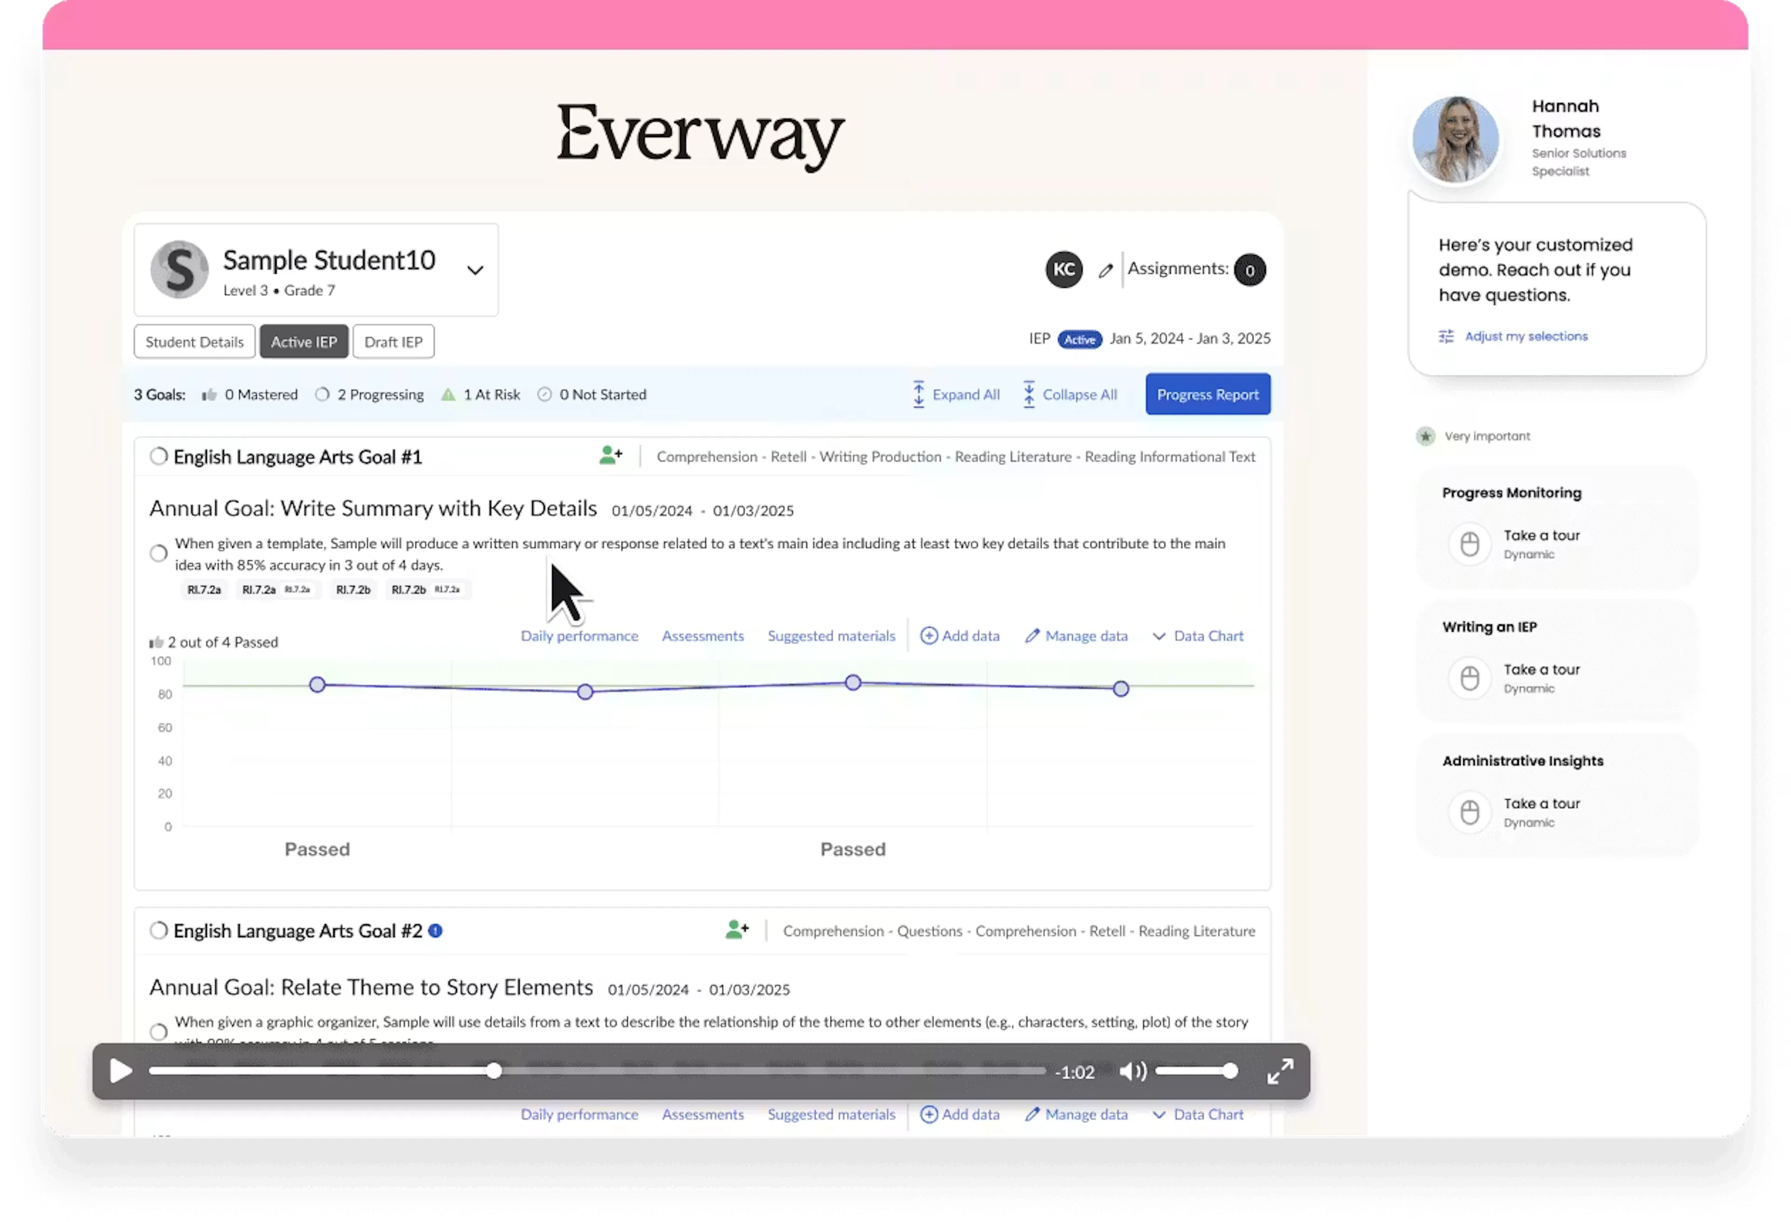This screenshot has height=1222, width=1791.
Task: Click the plus-circle Add data icon in Goal #2
Action: tap(929, 1114)
